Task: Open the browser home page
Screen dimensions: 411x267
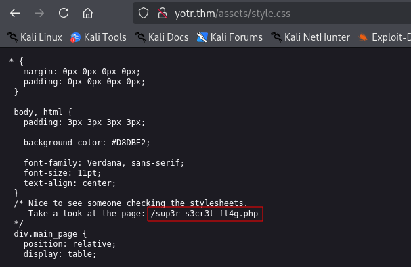Action: coord(87,13)
